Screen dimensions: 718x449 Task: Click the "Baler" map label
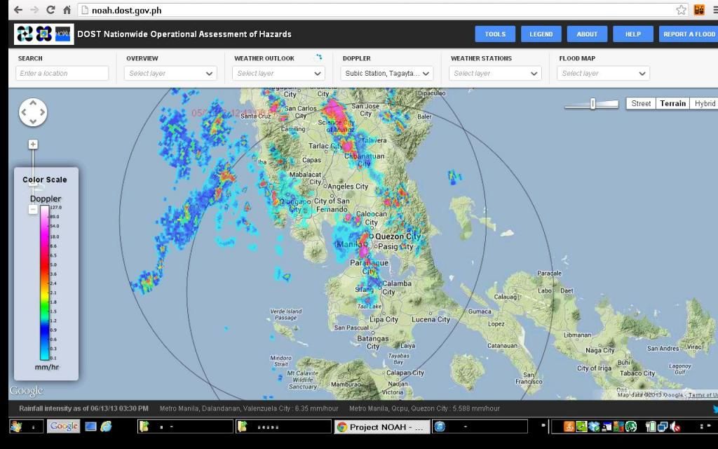[424, 116]
